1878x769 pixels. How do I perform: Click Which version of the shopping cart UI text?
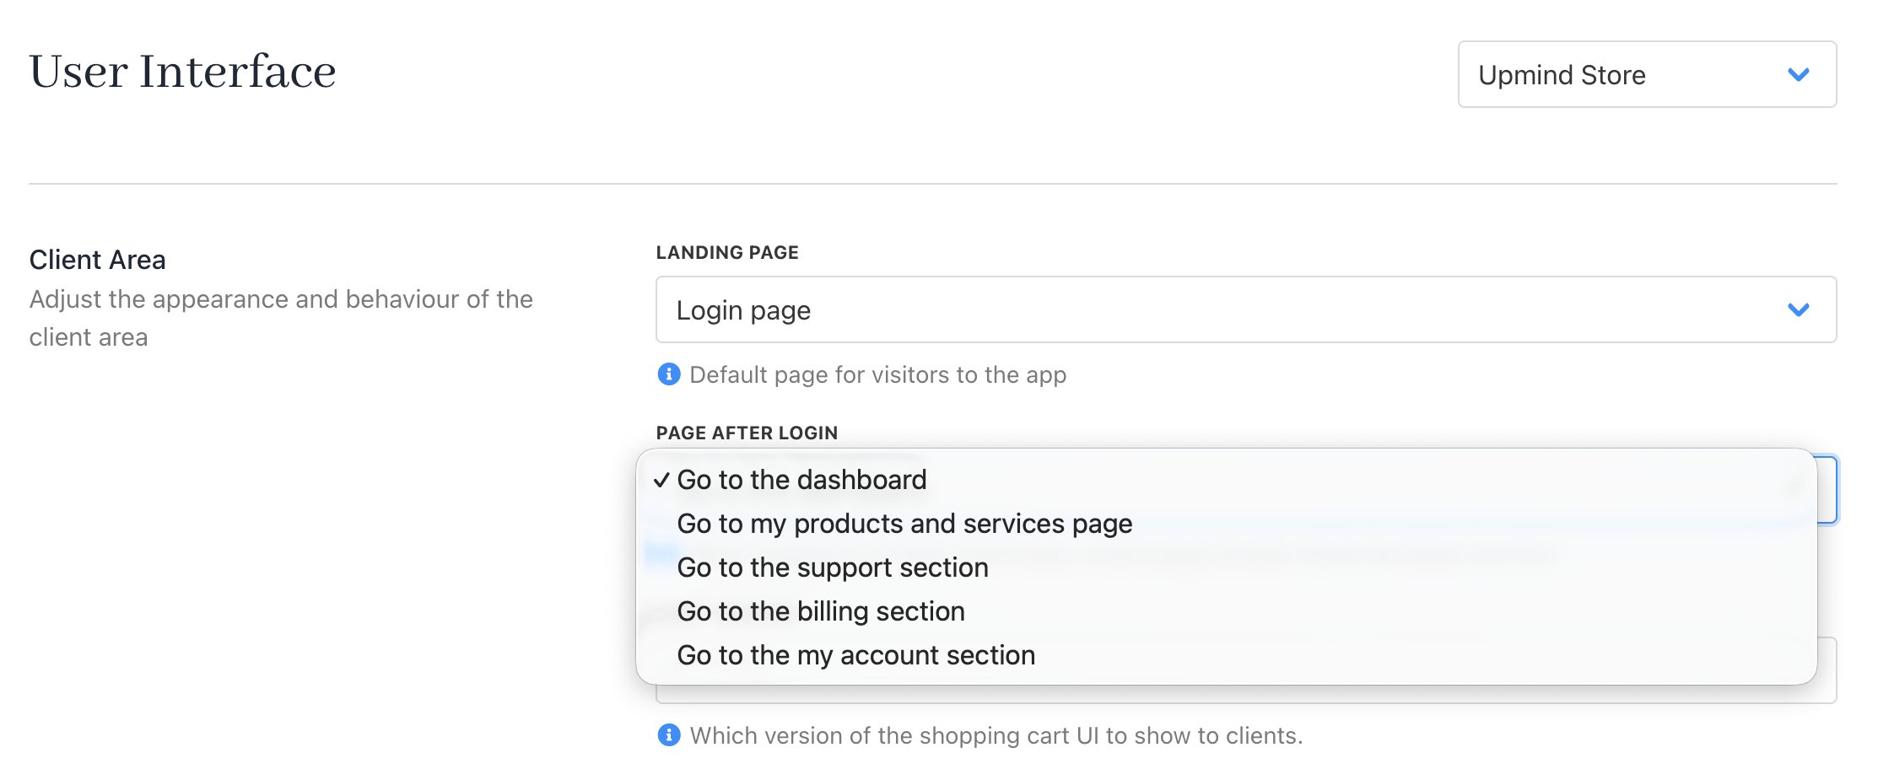[x=996, y=735]
